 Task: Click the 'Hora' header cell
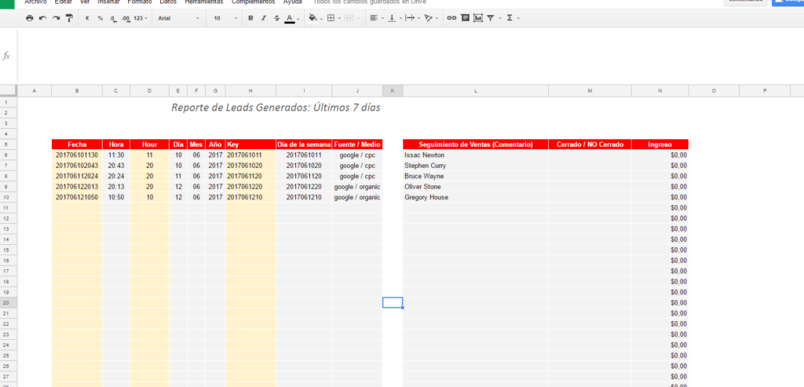(116, 144)
